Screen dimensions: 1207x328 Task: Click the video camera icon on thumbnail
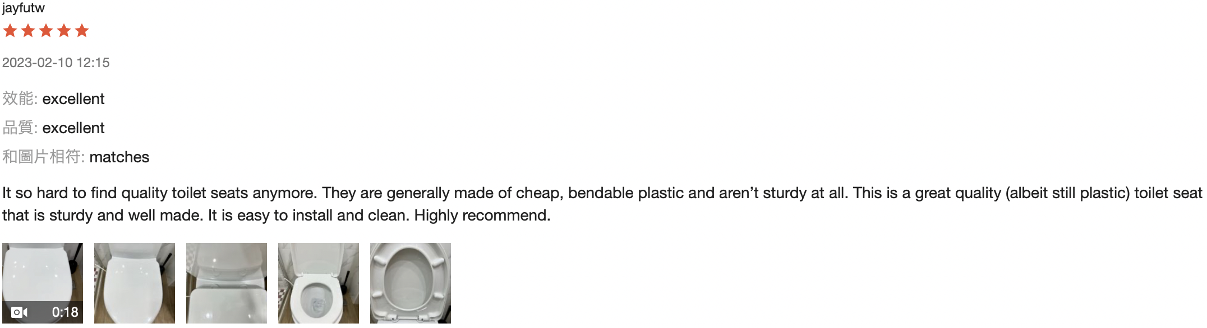click(19, 312)
